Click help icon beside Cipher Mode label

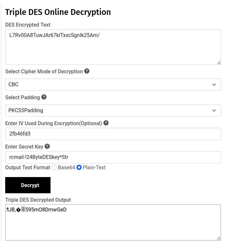click(87, 71)
